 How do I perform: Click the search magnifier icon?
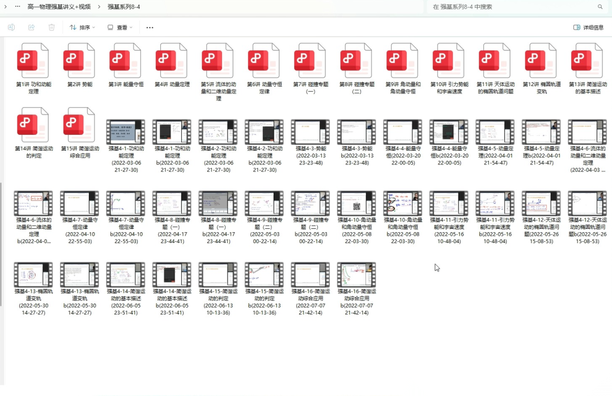click(600, 7)
